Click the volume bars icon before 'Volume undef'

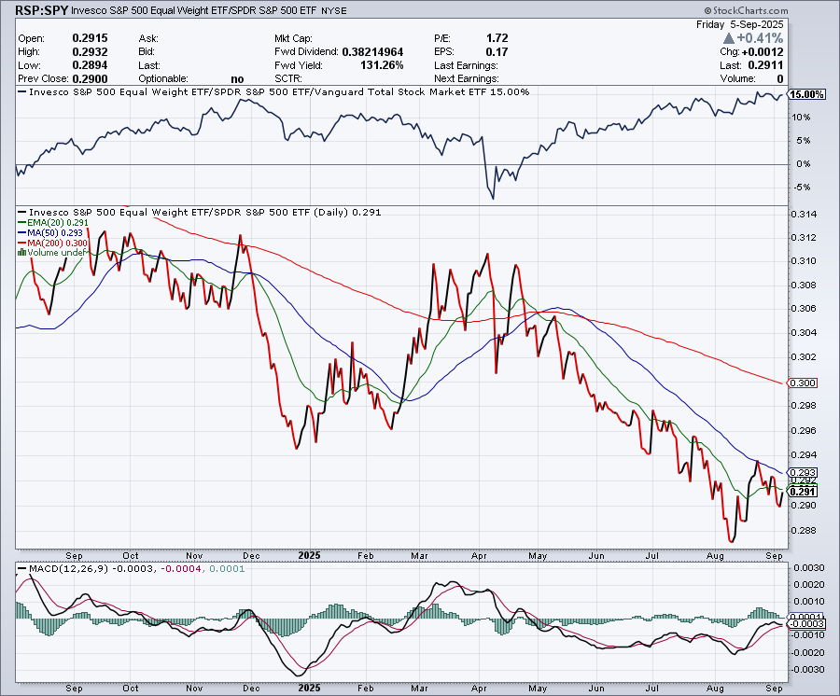coord(22,252)
